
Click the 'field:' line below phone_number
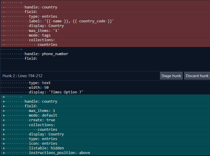105,59
